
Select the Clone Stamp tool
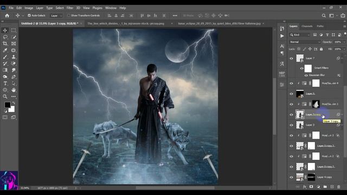pyautogui.click(x=14, y=57)
